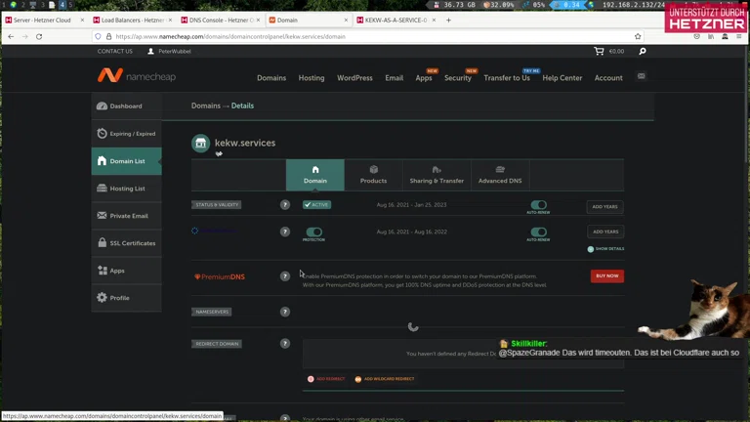The width and height of the screenshot is (750, 422).
Task: Click the Nameservers label
Action: click(212, 312)
